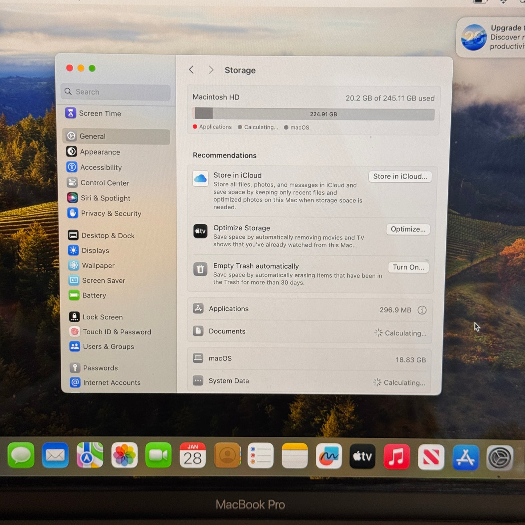This screenshot has height=525, width=525.
Task: Click the Apple TV icon beside Optimize Storage
Action: pyautogui.click(x=200, y=231)
